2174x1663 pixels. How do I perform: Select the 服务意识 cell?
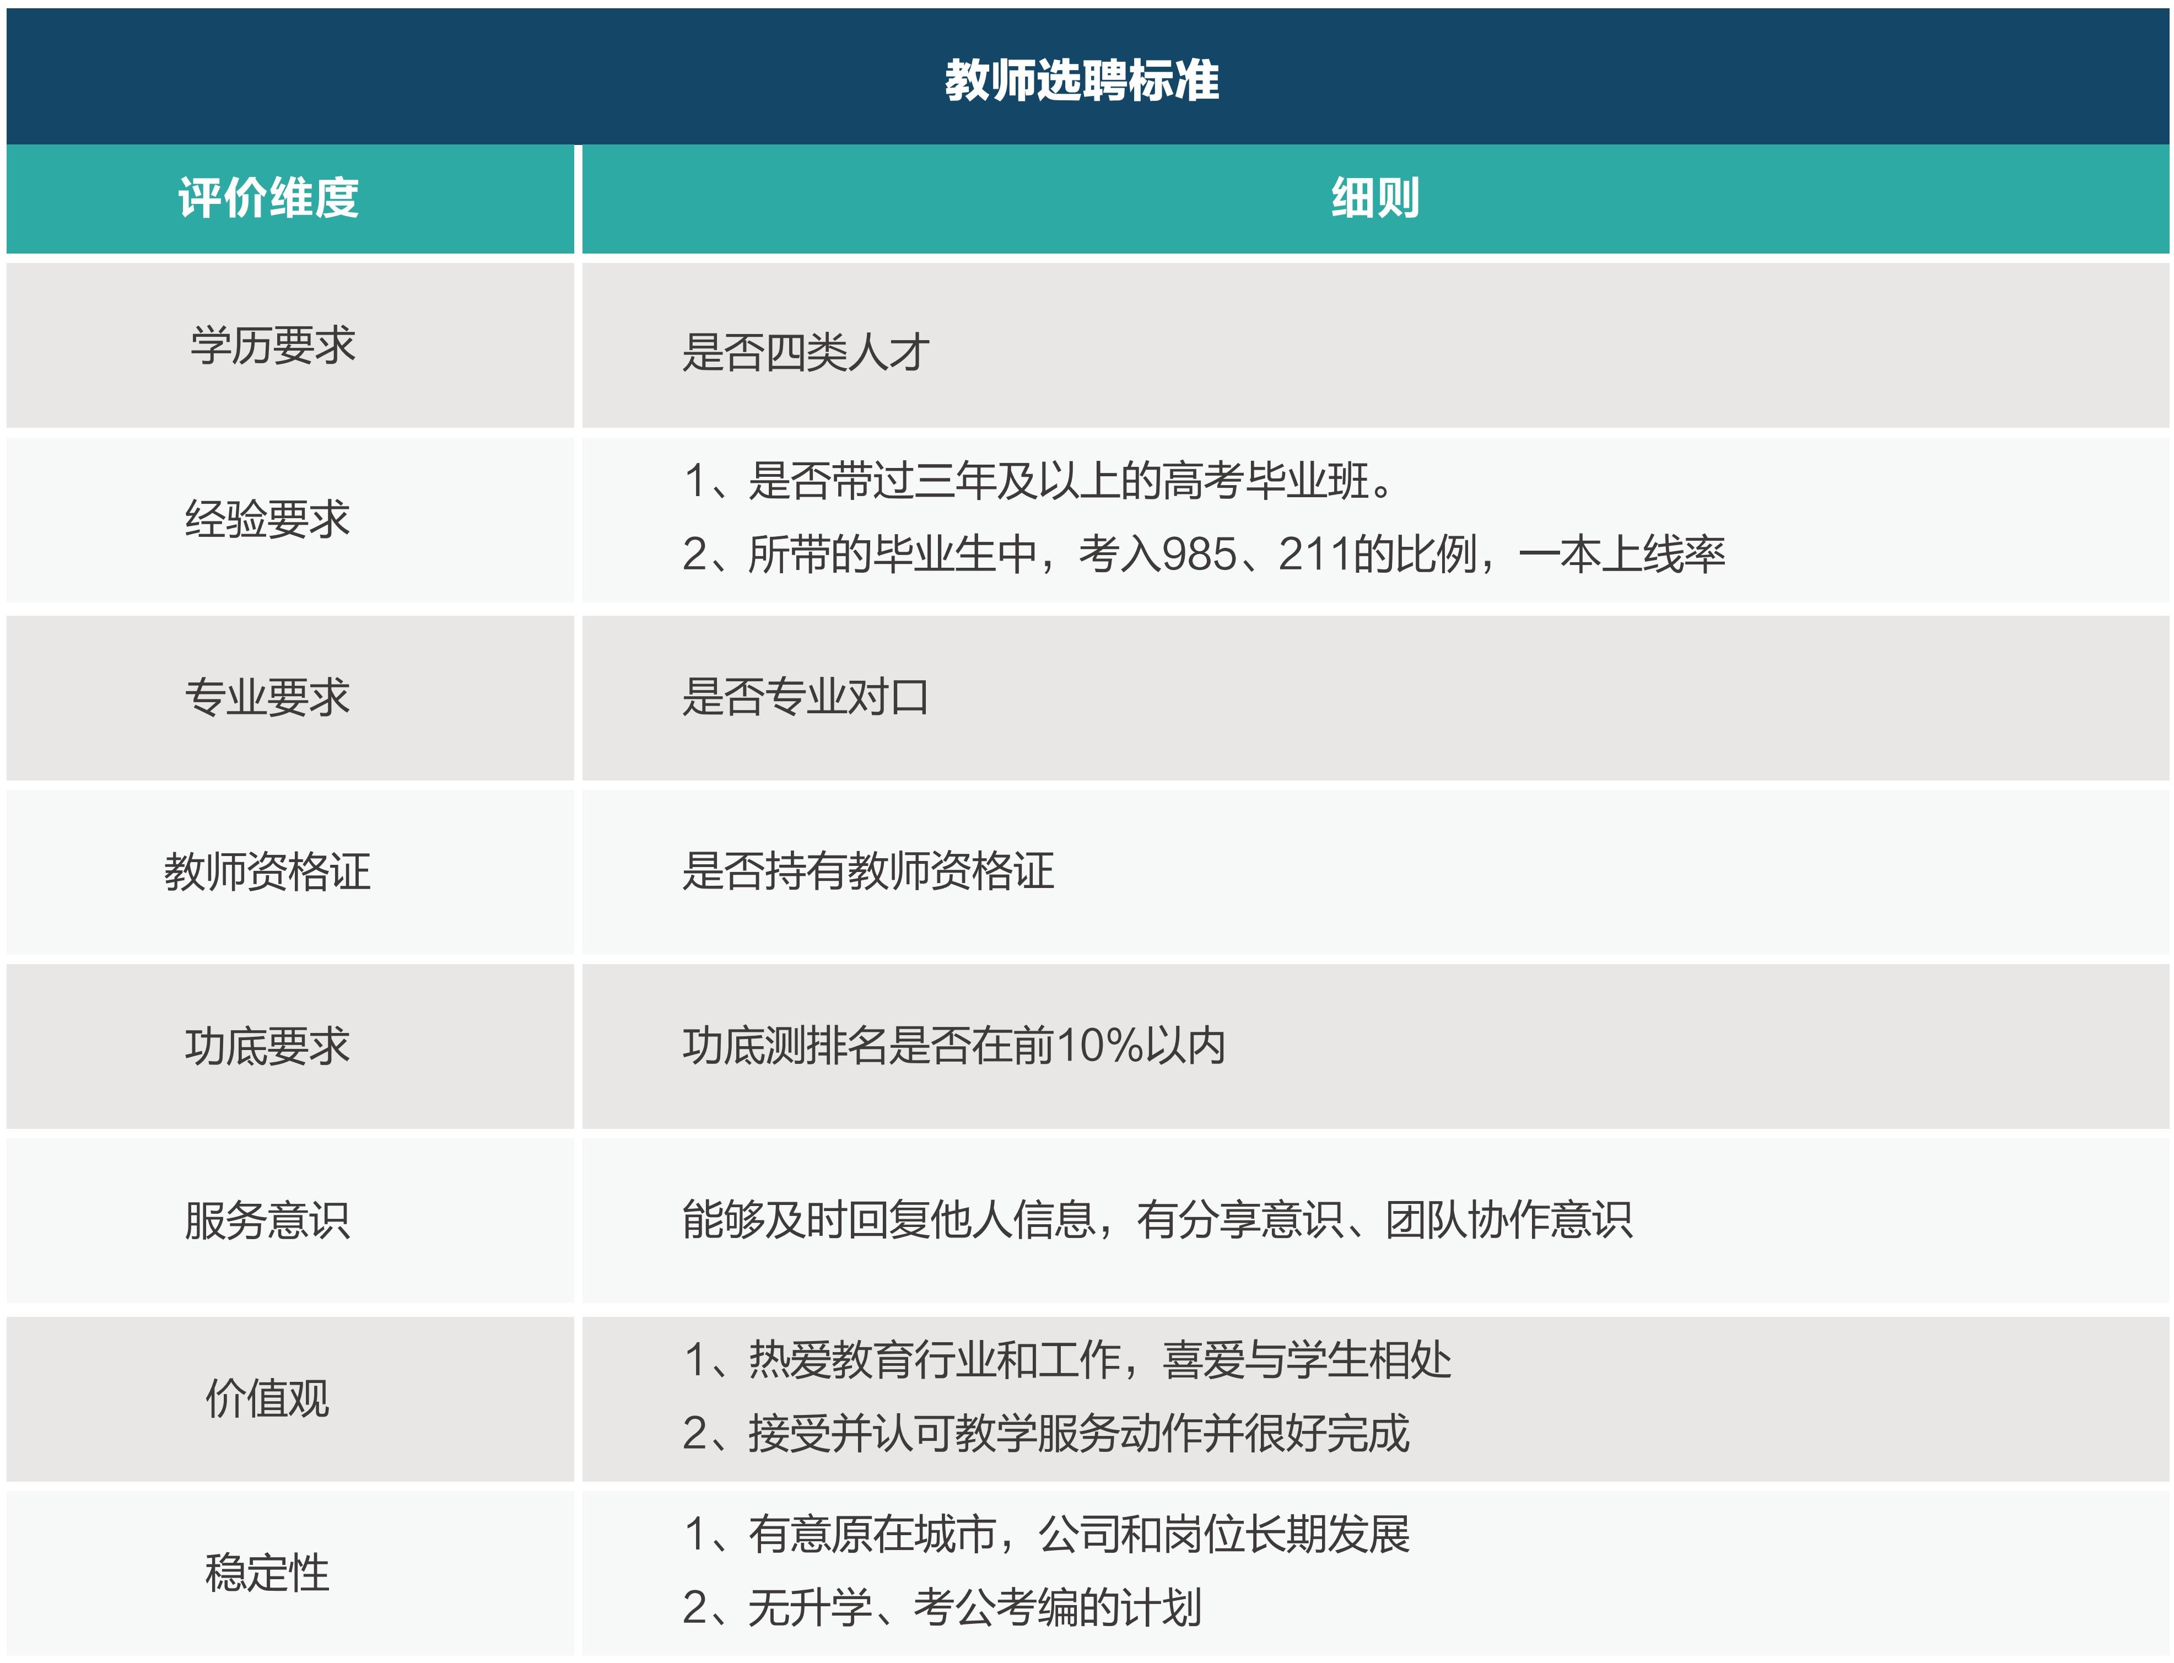[267, 1220]
